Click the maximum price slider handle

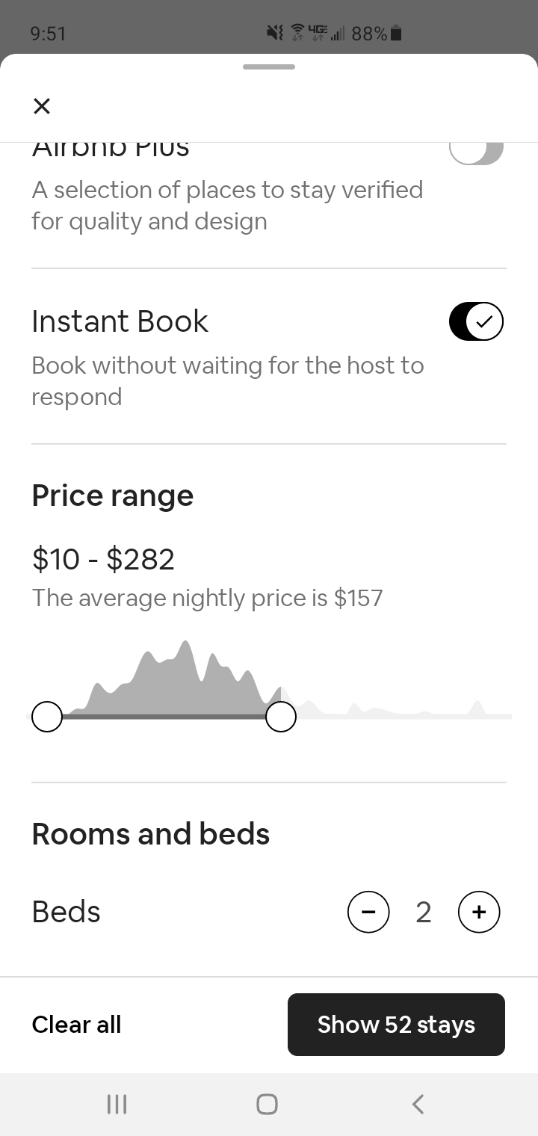[281, 717]
